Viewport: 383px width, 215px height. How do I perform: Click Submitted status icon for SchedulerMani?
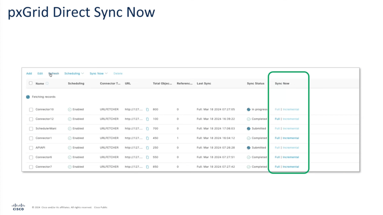coord(248,129)
